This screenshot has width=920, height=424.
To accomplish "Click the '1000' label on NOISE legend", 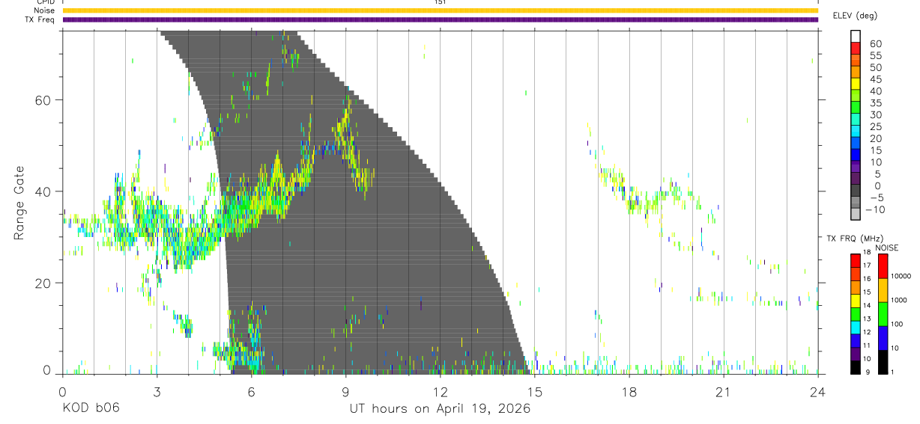I will pos(899,301).
